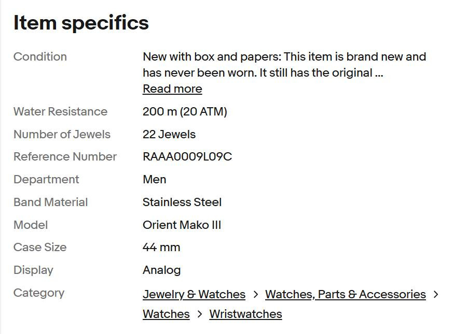
Task: Open the Jewelry & Watches category link
Action: tap(194, 294)
